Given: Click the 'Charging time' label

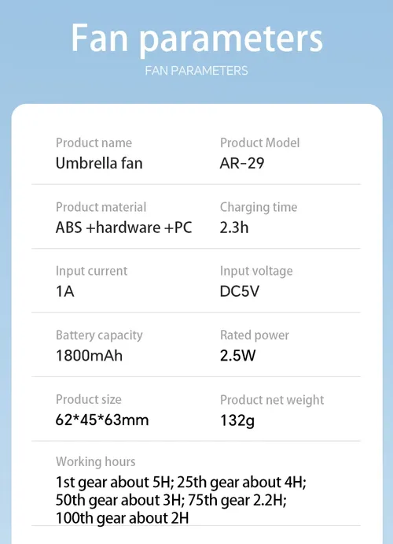Looking at the screenshot, I should 259,208.
